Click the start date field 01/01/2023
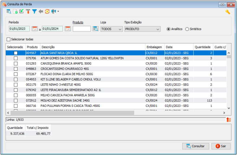Image resolution: width=237 pixels, height=155 pixels. tap(19, 29)
